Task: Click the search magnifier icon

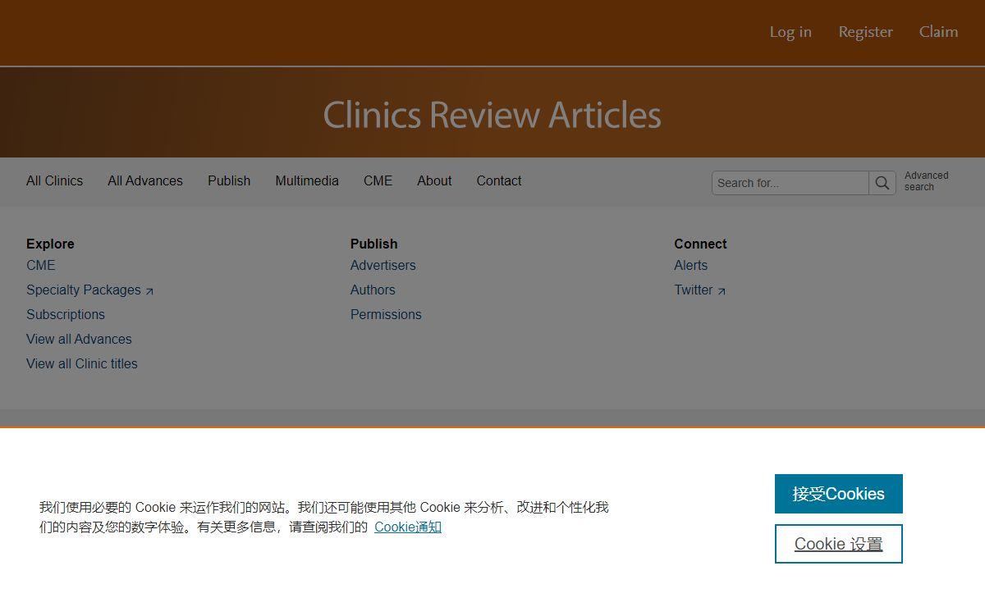Action: pos(882,183)
